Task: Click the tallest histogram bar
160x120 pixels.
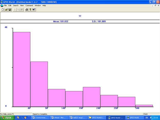Action: [x=22, y=69]
